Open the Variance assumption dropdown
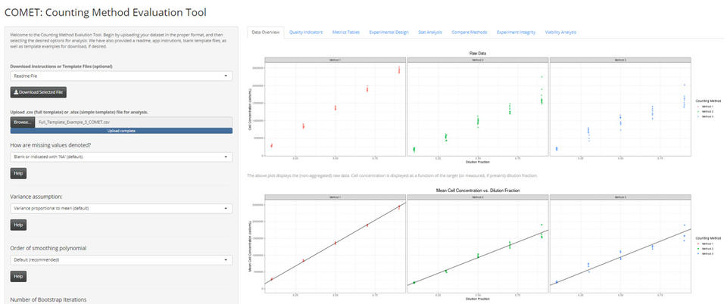727x304 pixels. (121, 208)
